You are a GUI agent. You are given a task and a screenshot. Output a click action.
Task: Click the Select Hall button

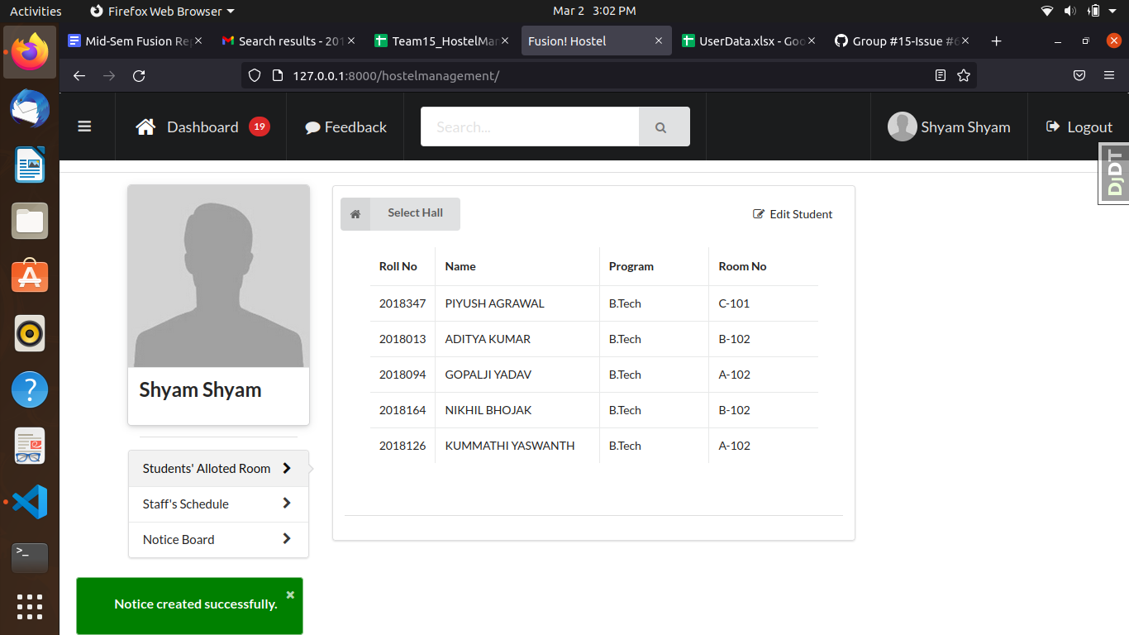pyautogui.click(x=400, y=214)
